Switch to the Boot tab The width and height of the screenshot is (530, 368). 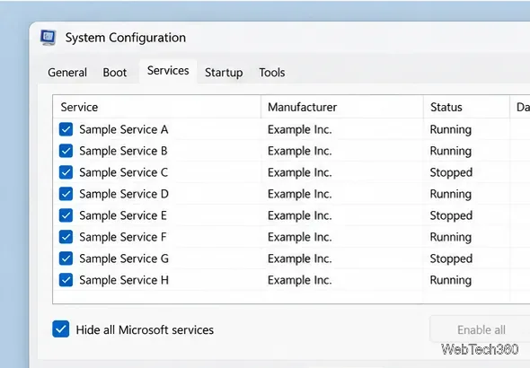[x=115, y=72]
